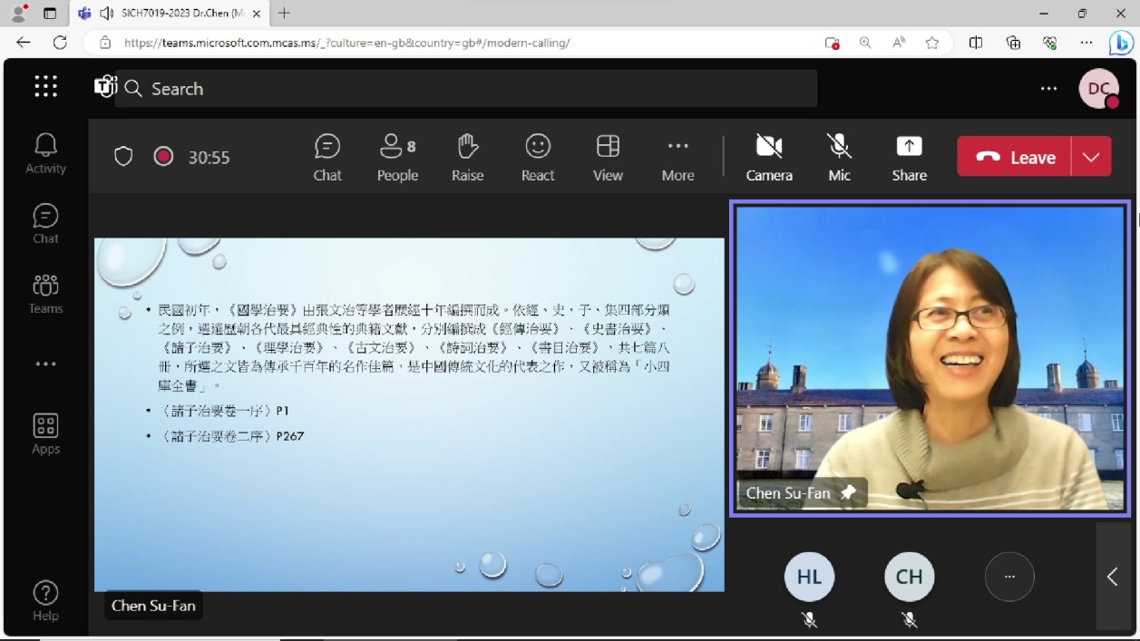Click the meeting timer 30:55
This screenshot has width=1140, height=641.
[209, 158]
